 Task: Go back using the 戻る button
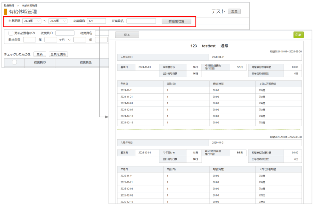tap(127, 35)
